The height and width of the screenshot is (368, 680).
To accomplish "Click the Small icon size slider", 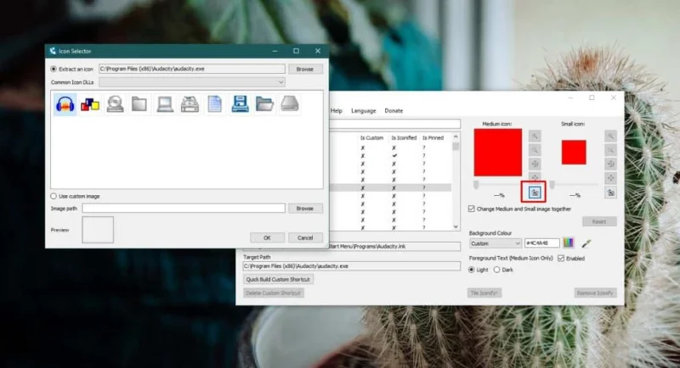I will coord(574,185).
